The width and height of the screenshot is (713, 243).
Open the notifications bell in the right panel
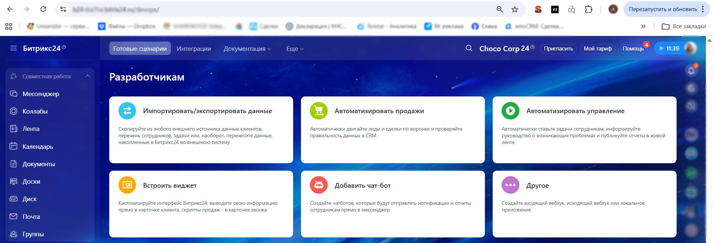691,71
